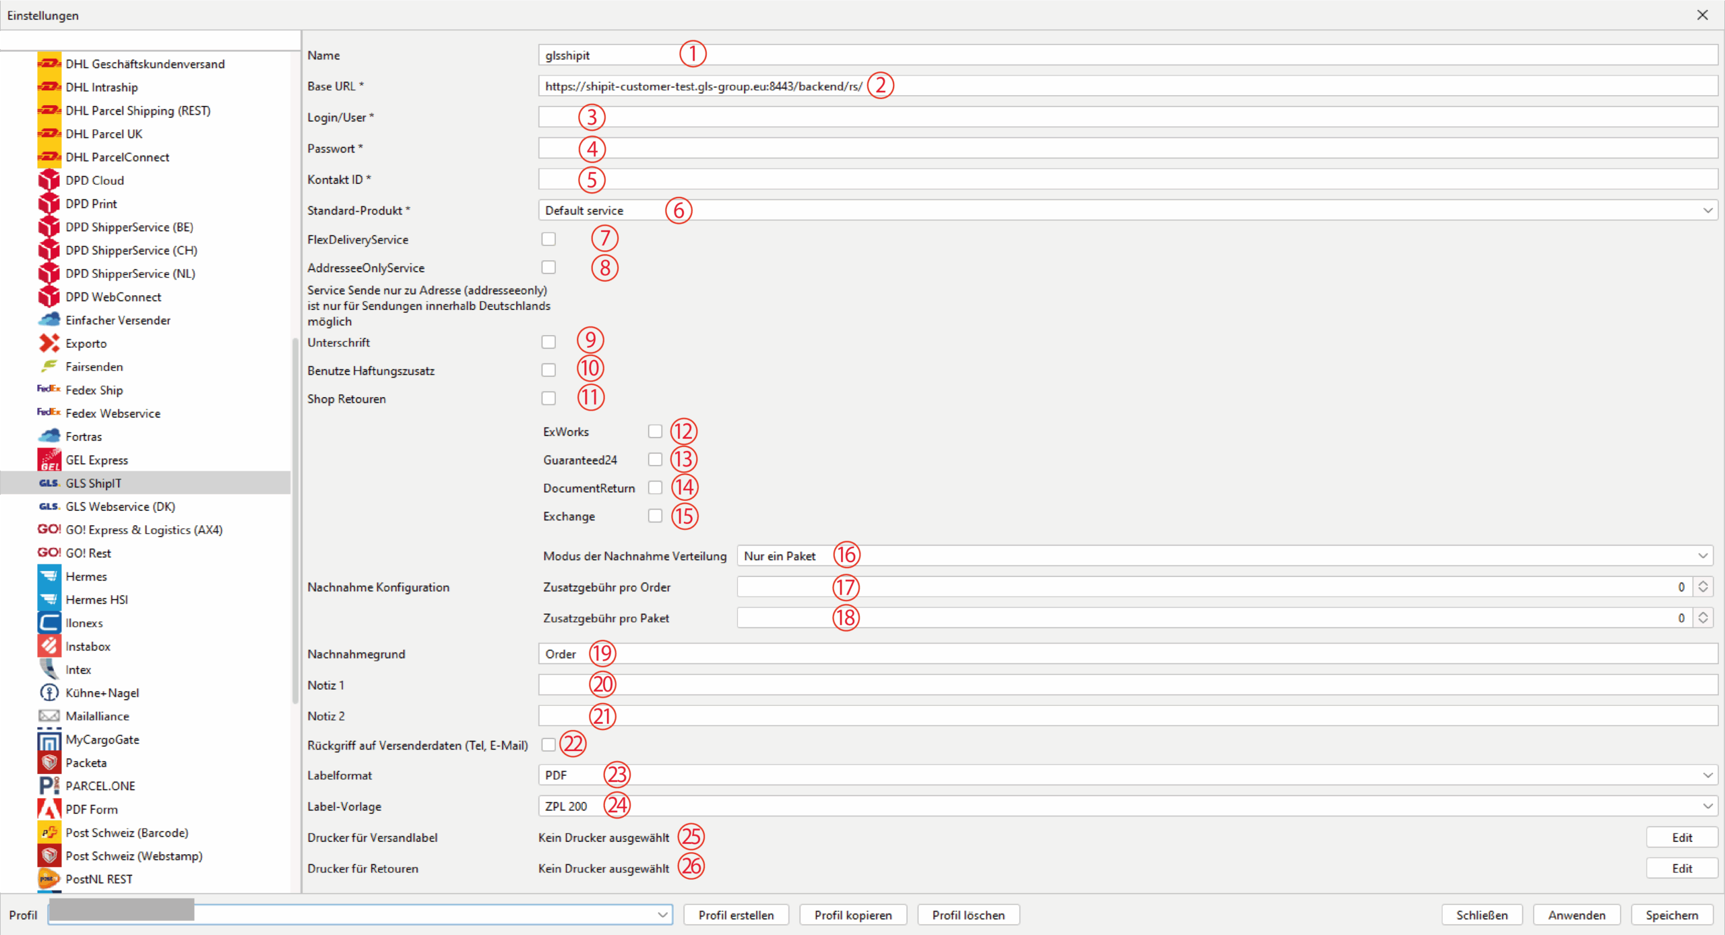Screen dimensions: 1725x935
Task: Click the DPD Cloud cube icon
Action: pos(49,180)
